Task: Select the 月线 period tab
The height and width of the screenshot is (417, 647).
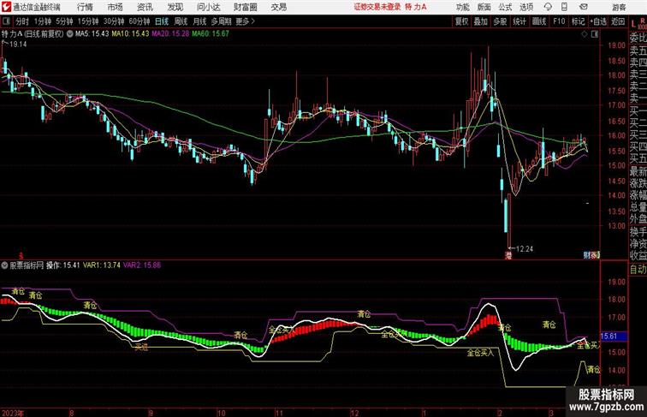Action: point(199,21)
